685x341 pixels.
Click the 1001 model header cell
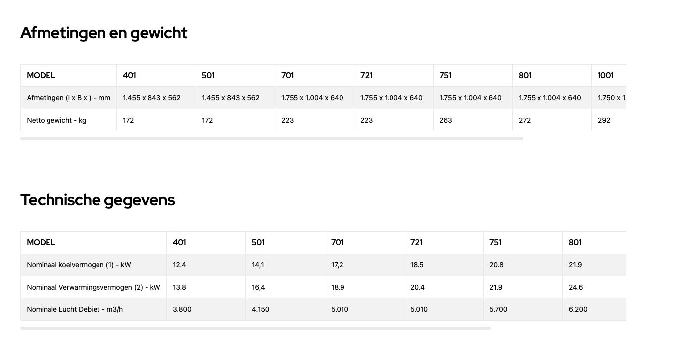click(609, 76)
